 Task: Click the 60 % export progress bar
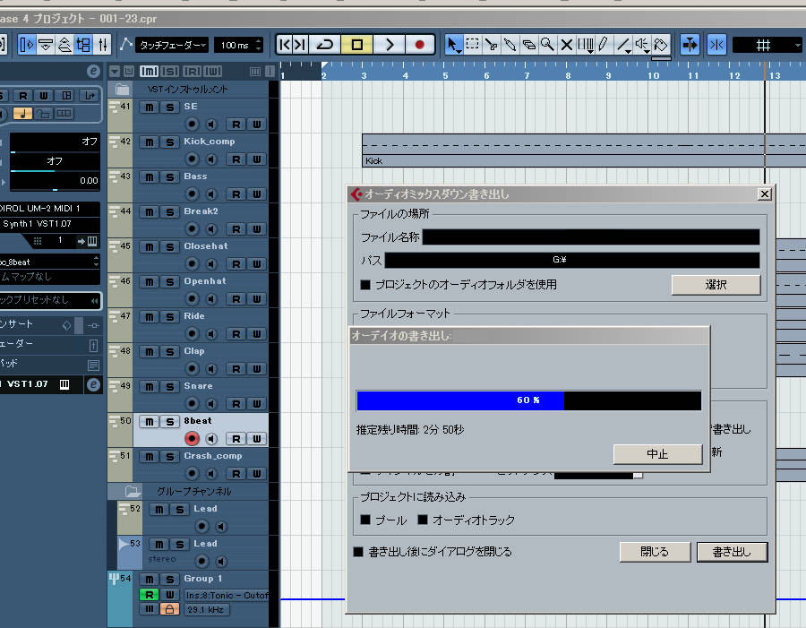(528, 400)
